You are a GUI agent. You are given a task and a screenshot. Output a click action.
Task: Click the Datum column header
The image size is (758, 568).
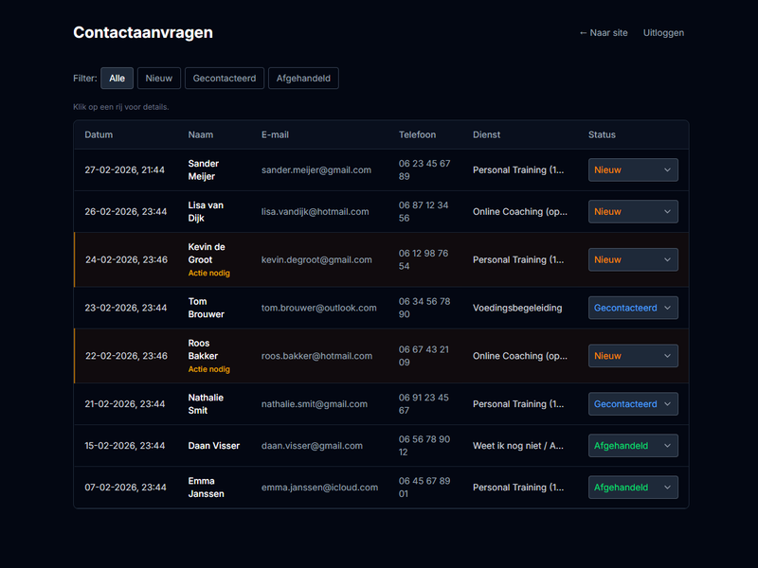(x=99, y=134)
